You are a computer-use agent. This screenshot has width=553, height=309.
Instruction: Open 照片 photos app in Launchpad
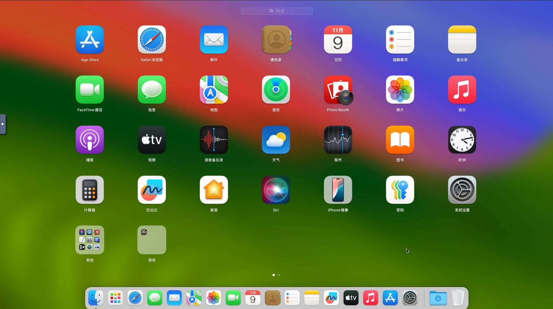[x=400, y=90]
